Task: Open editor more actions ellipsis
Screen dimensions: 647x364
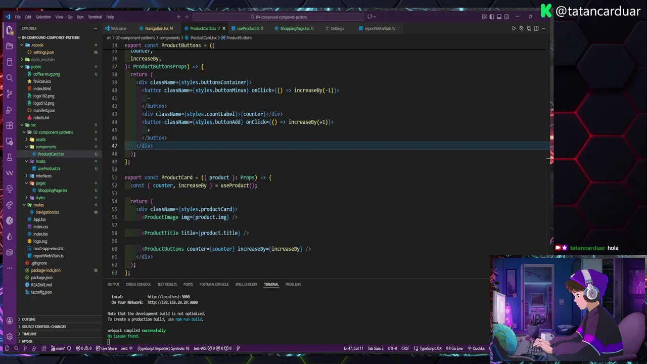Action: (544, 28)
